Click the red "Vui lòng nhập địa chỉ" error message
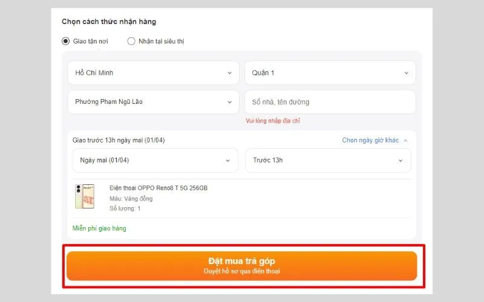 click(273, 121)
